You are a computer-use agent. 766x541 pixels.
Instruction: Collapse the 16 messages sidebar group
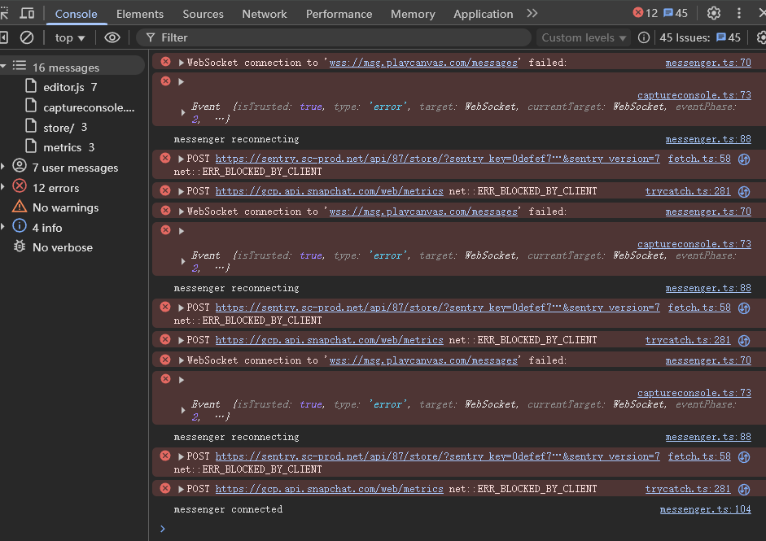click(x=3, y=67)
